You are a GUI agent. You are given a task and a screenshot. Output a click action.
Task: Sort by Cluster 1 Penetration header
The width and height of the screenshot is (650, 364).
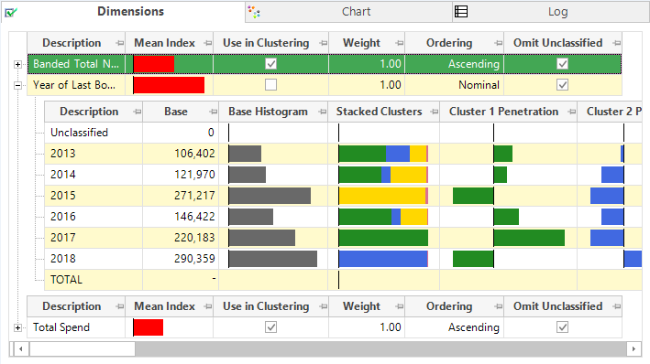[x=503, y=112]
